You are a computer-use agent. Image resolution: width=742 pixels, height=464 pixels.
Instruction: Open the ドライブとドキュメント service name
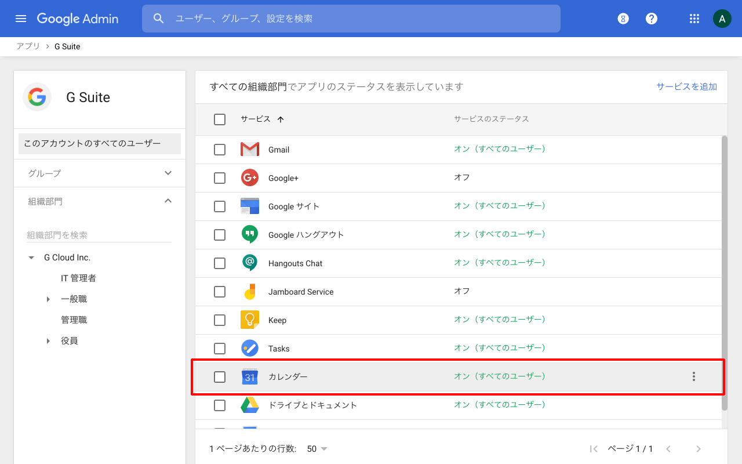312,405
